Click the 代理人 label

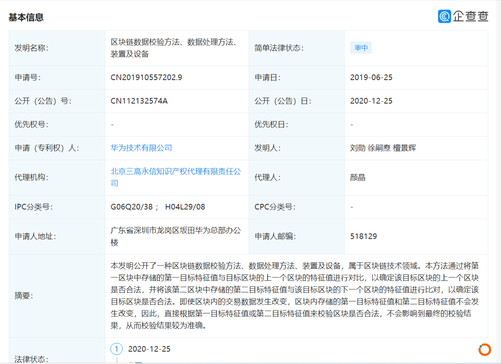(x=268, y=178)
